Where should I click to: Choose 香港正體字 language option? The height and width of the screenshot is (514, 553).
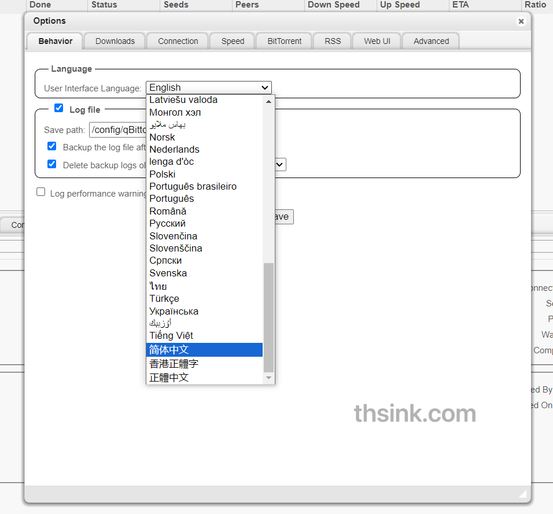(x=204, y=364)
